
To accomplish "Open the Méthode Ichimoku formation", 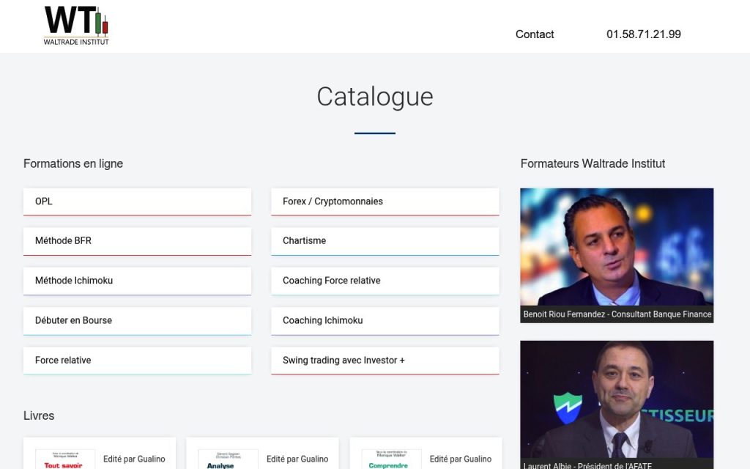I will coord(137,281).
